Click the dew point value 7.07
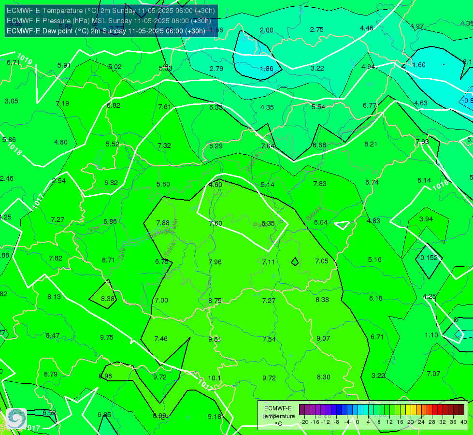 pos(433,374)
